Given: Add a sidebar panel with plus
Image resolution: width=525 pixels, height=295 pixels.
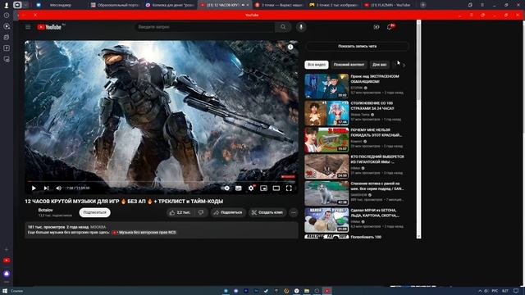Looking at the screenshot, I should (x=7, y=249).
